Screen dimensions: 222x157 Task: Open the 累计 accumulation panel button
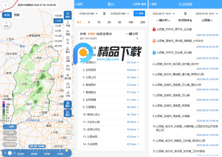[x=68, y=104]
